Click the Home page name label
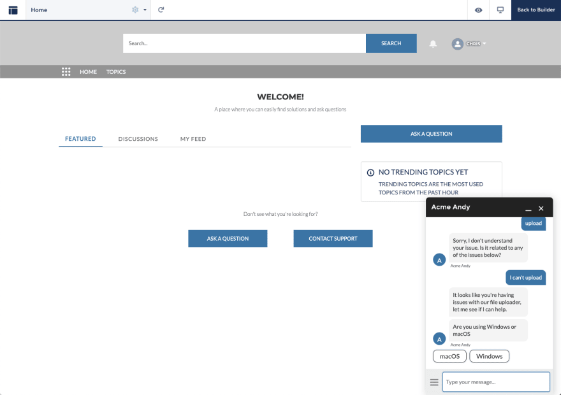 pyautogui.click(x=39, y=10)
